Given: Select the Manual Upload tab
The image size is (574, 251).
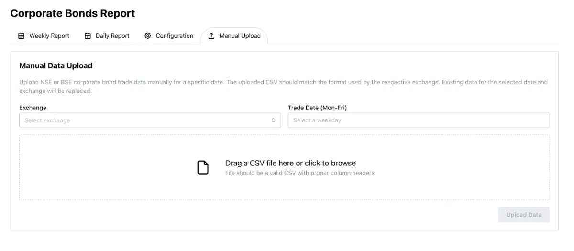Looking at the screenshot, I should tap(240, 36).
